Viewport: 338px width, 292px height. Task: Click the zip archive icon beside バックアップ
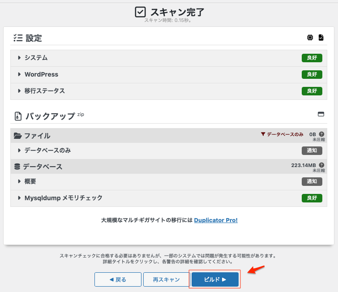(18, 116)
